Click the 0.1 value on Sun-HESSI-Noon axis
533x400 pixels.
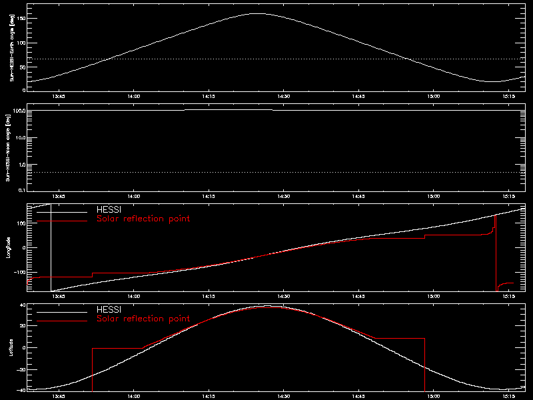click(22, 190)
